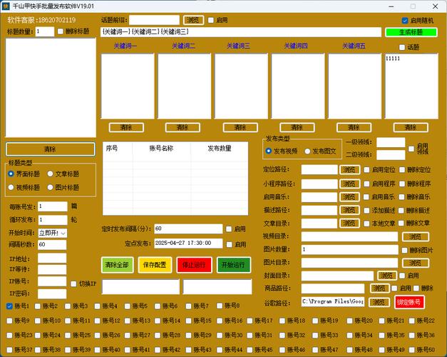Clear the 关键词一 list with 清除

[126, 127]
